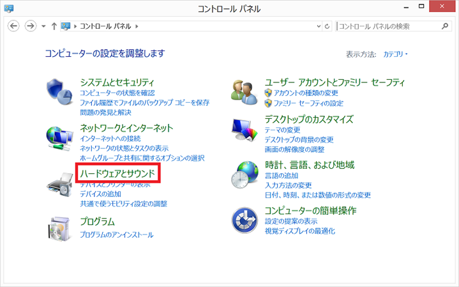Screen dimensions: 459x287
Task: Expand breadcrumb arrow after コントロール パネル
Action: point(137,26)
